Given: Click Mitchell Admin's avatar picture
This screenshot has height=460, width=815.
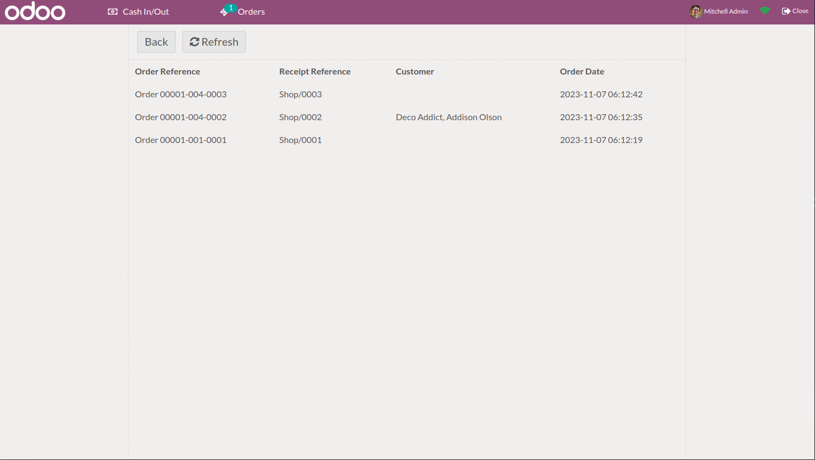Looking at the screenshot, I should pos(695,11).
